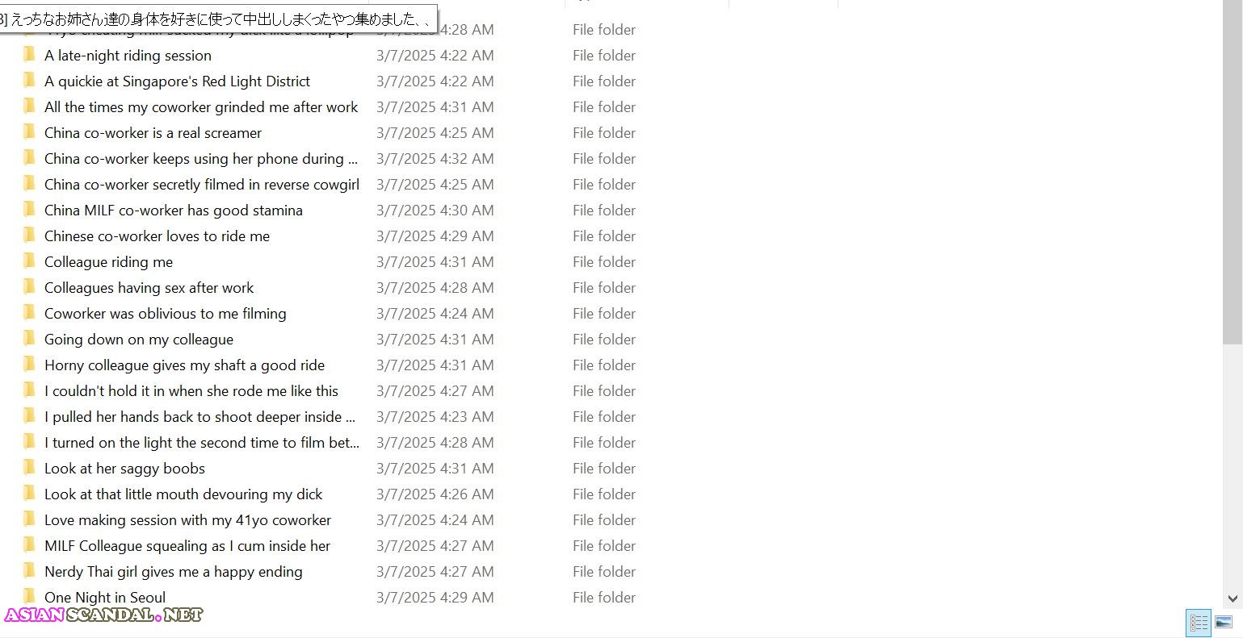Click the 'Colleague riding me' folder name
Screen dimensions: 1243x638
[x=108, y=261]
